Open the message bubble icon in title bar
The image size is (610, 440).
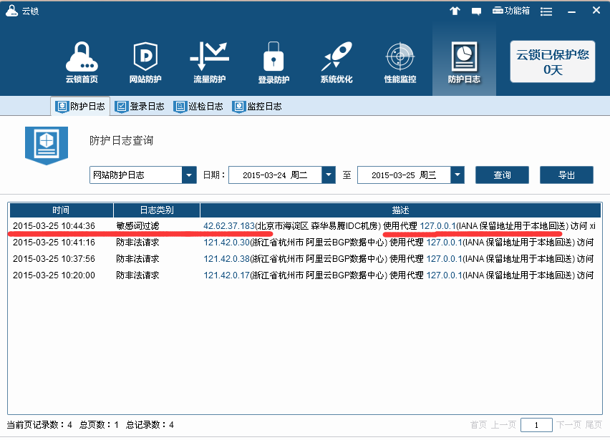coord(476,11)
